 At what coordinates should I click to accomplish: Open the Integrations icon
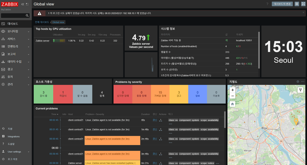(x=3, y=136)
